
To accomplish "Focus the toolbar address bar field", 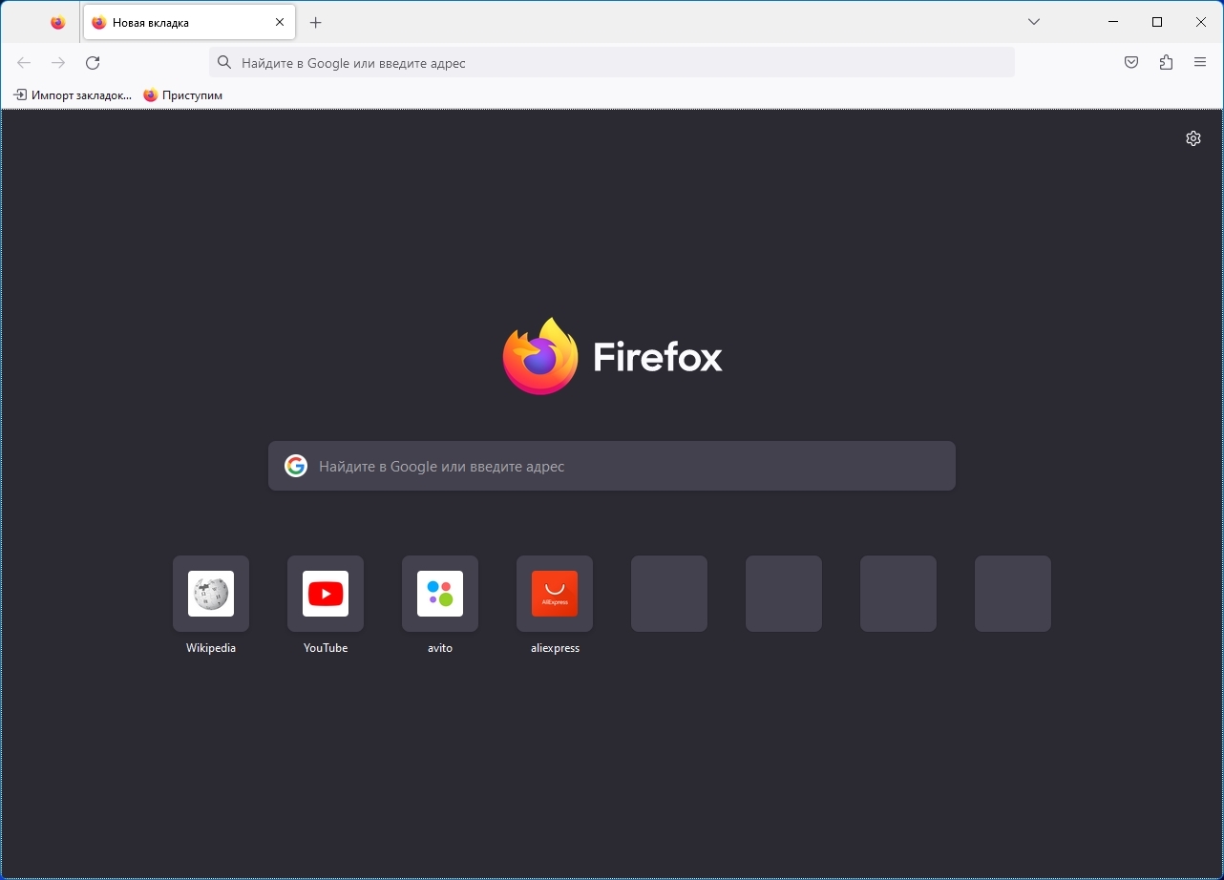I will (x=612, y=63).
